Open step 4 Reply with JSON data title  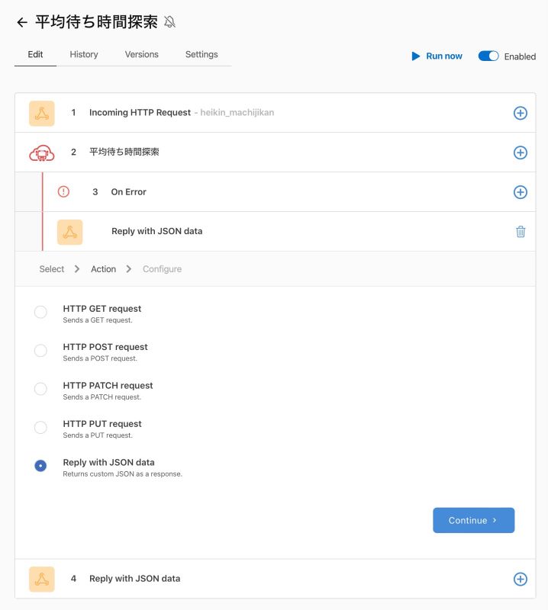(135, 579)
